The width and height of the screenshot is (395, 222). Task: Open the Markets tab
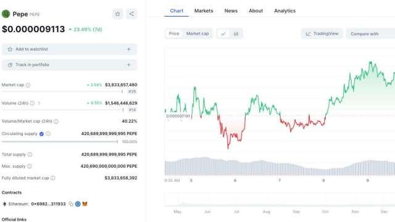(204, 11)
